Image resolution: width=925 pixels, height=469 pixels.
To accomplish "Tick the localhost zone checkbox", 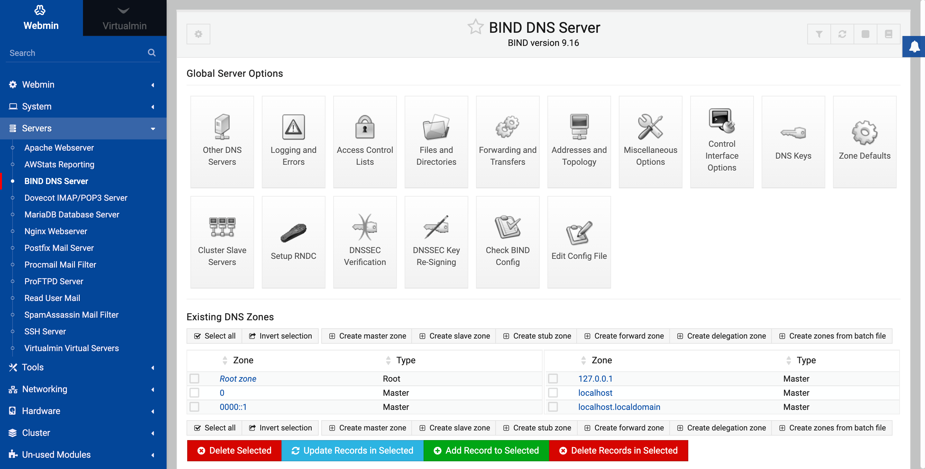I will tap(553, 393).
